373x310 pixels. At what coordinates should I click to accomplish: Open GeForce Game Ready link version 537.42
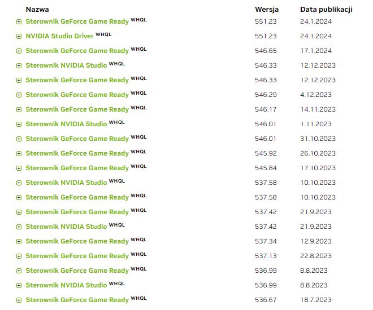(77, 212)
